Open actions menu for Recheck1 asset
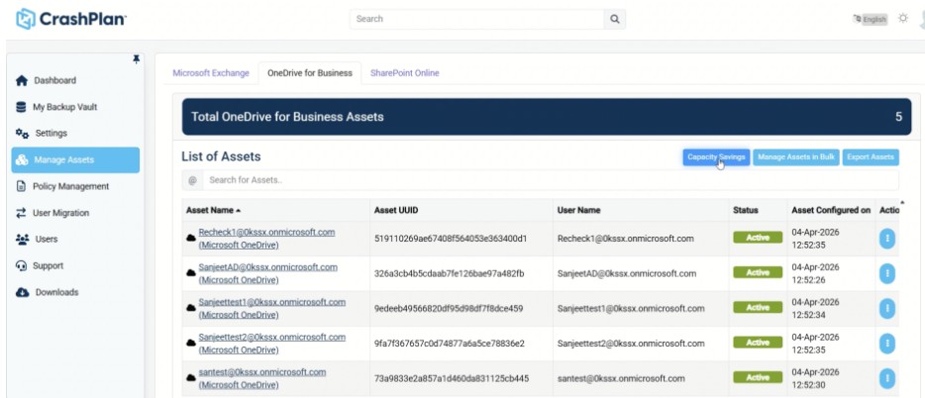The image size is (925, 398). click(x=886, y=239)
